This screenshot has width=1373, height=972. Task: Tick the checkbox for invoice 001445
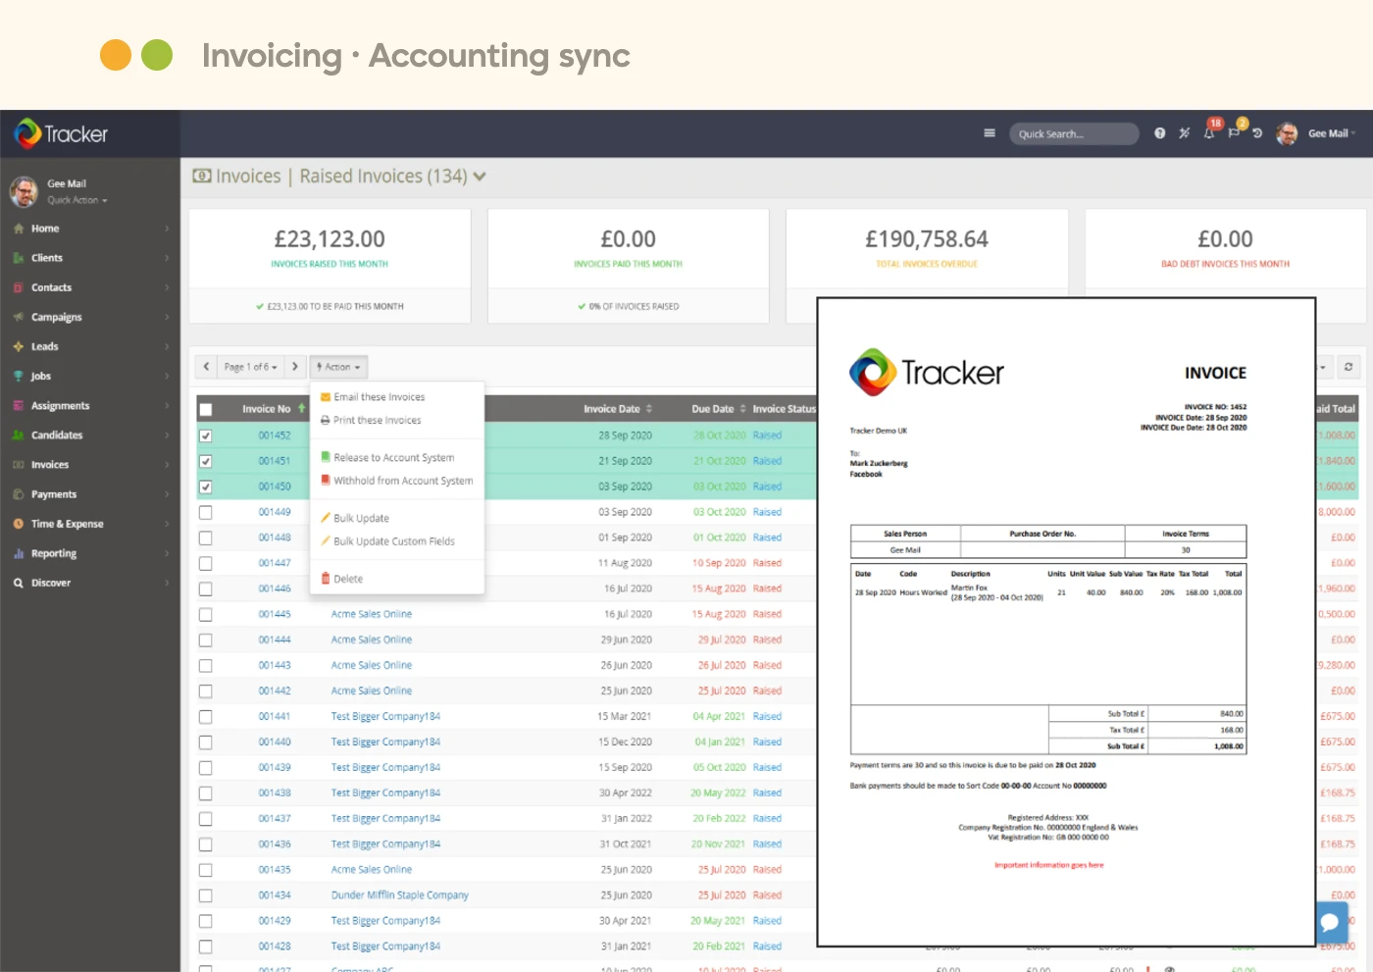click(x=206, y=614)
